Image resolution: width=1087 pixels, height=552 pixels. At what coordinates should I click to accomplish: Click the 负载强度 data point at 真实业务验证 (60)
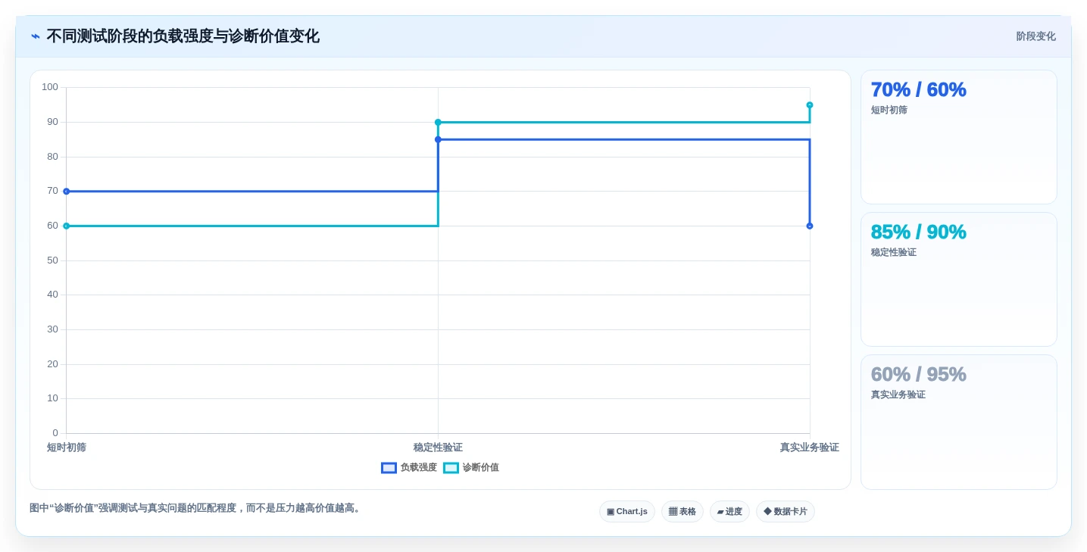click(x=810, y=226)
